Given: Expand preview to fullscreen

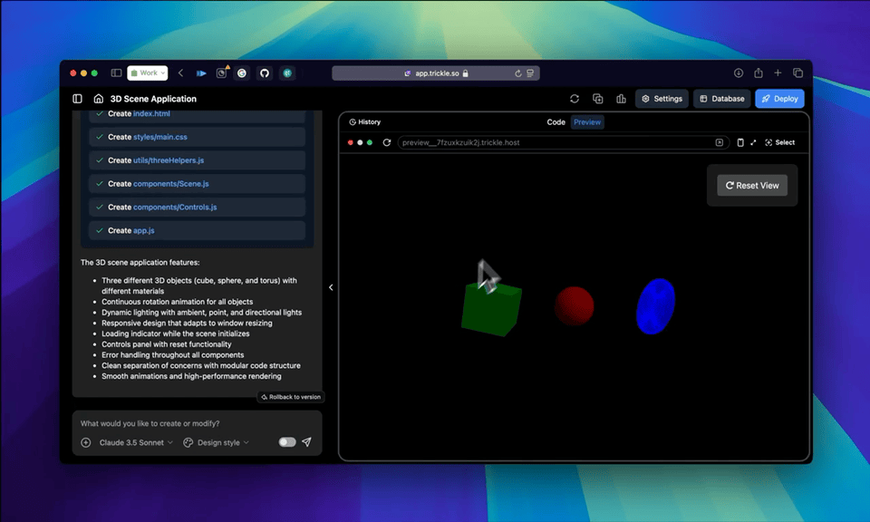Looking at the screenshot, I should pos(753,142).
